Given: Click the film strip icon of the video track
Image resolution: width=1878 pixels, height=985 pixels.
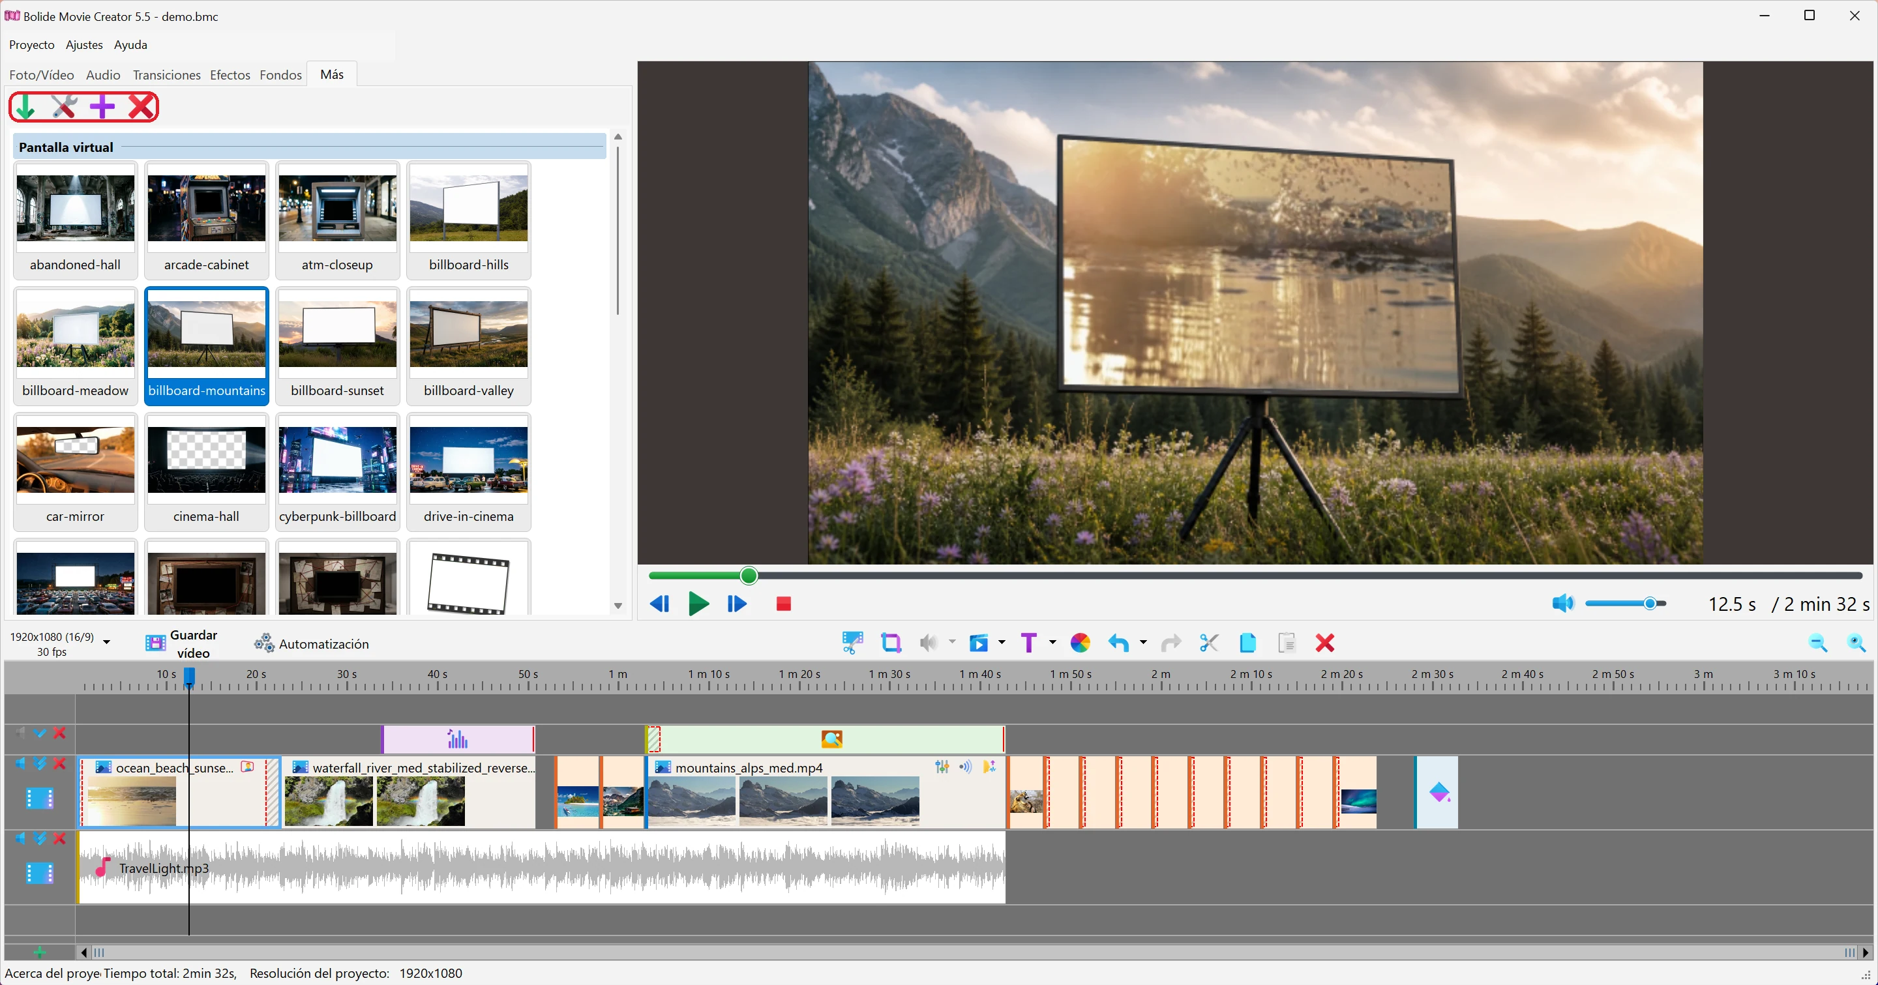Looking at the screenshot, I should [39, 799].
